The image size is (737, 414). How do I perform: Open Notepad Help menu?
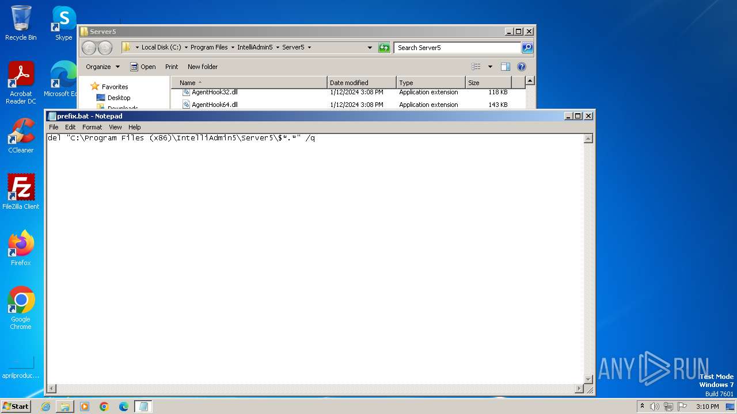click(134, 127)
